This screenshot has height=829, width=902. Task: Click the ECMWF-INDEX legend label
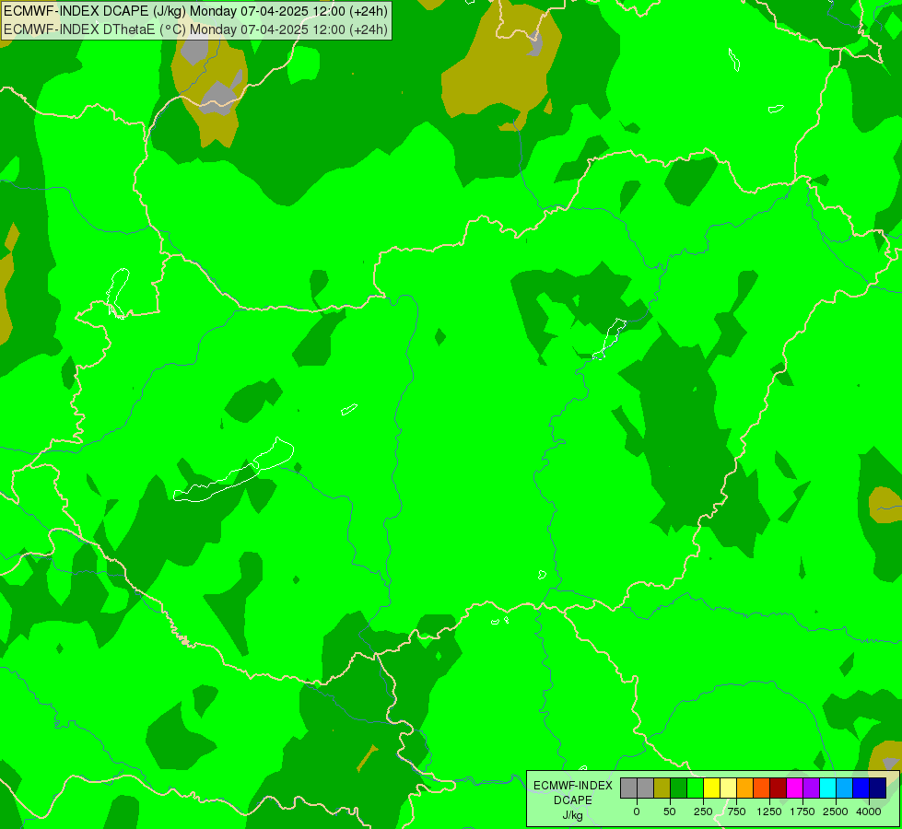[x=573, y=786]
